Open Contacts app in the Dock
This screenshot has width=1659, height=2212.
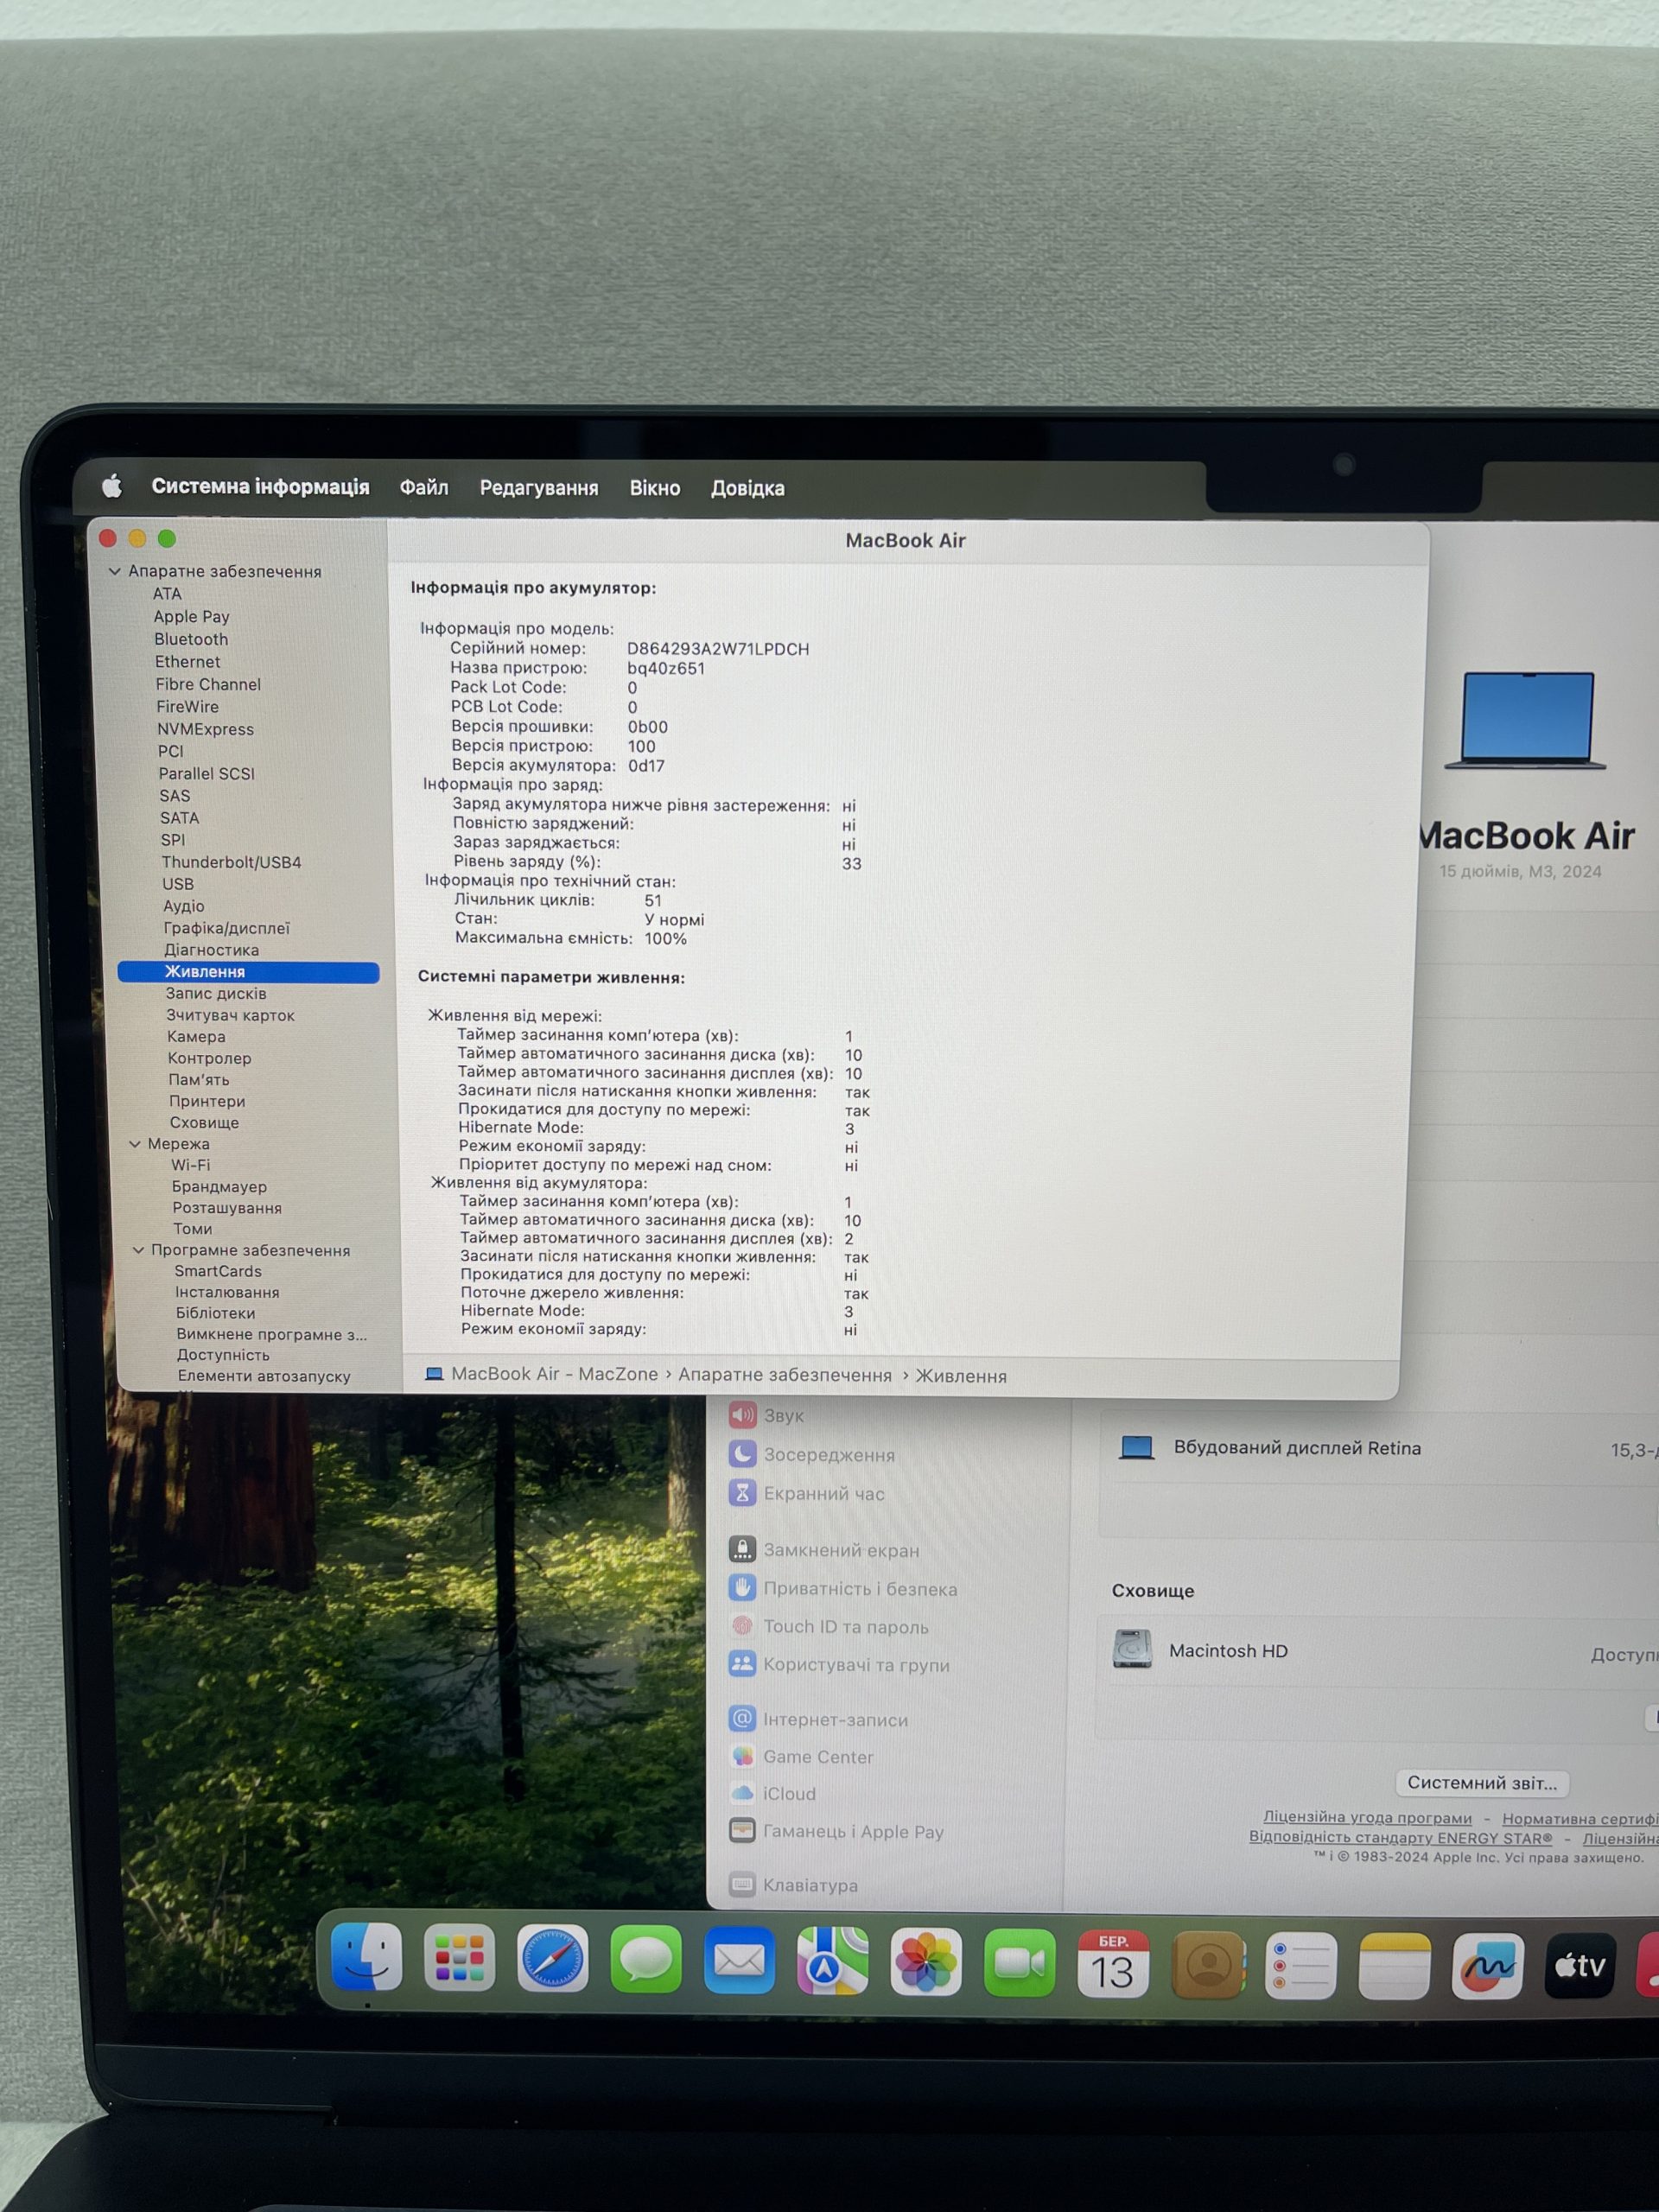[x=1207, y=1966]
